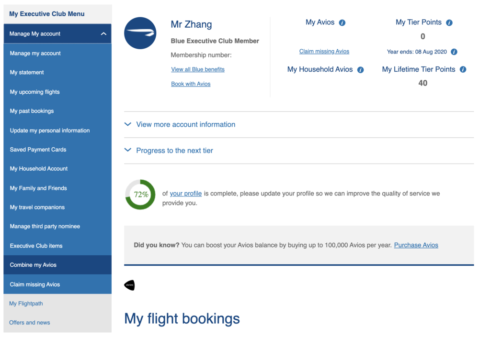Collapse the Manage My account menu section
The height and width of the screenshot is (337, 479).
coord(103,34)
